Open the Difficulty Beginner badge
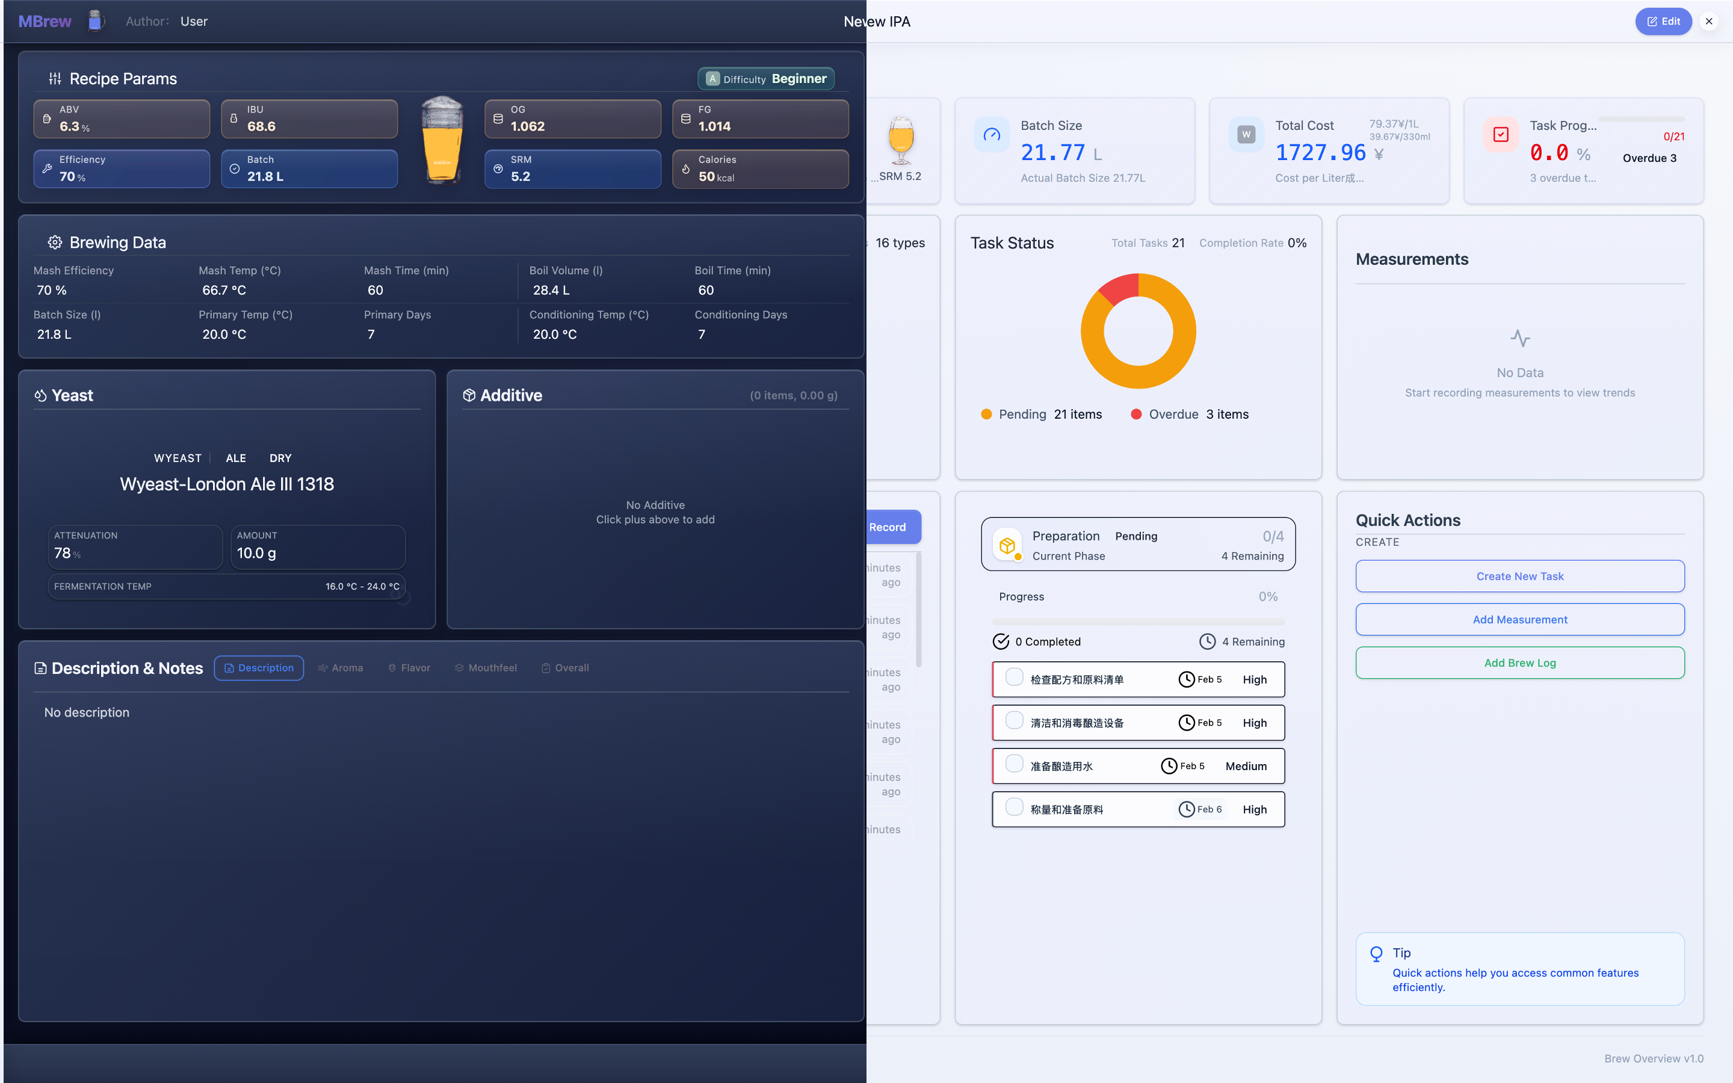Screen dimensions: 1733x1083 765,79
